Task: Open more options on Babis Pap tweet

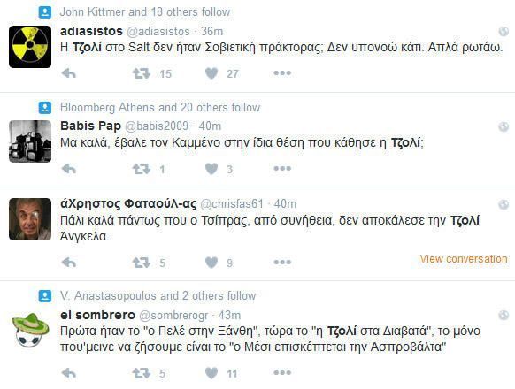Action: [x=282, y=168]
